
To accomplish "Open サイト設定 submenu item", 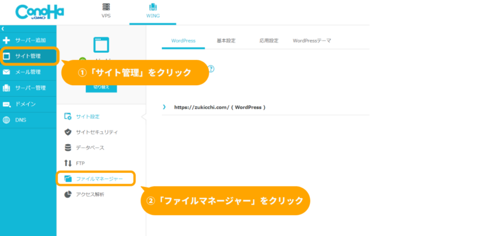I will pyautogui.click(x=88, y=116).
